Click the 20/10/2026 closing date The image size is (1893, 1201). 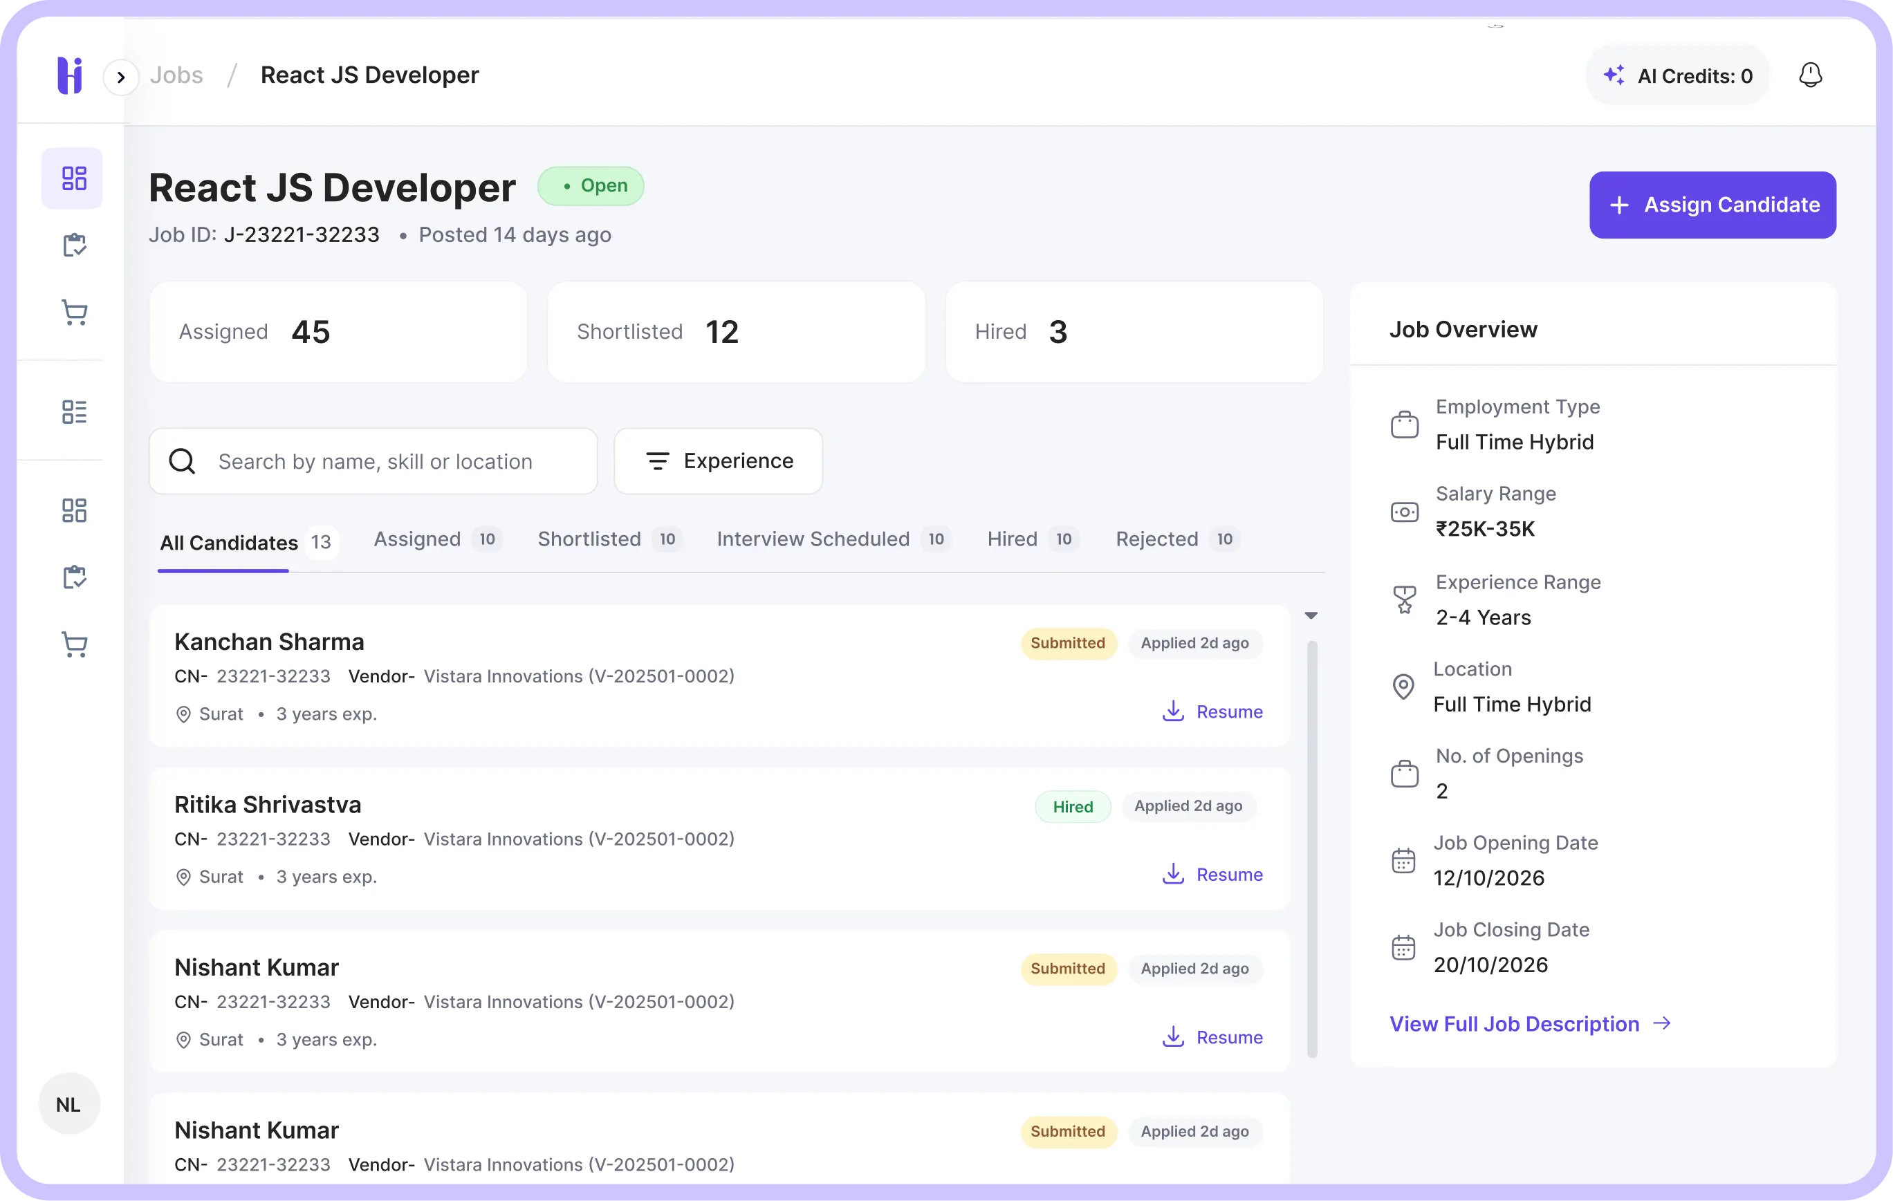(1490, 965)
